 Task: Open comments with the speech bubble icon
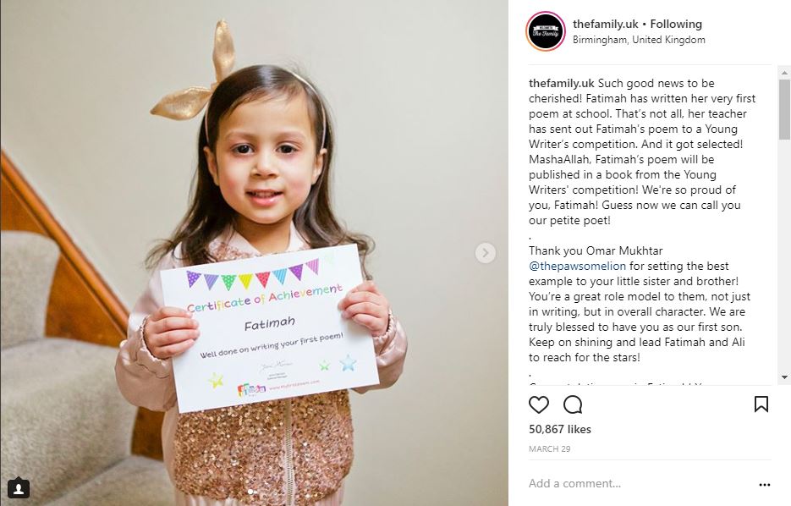tap(573, 404)
